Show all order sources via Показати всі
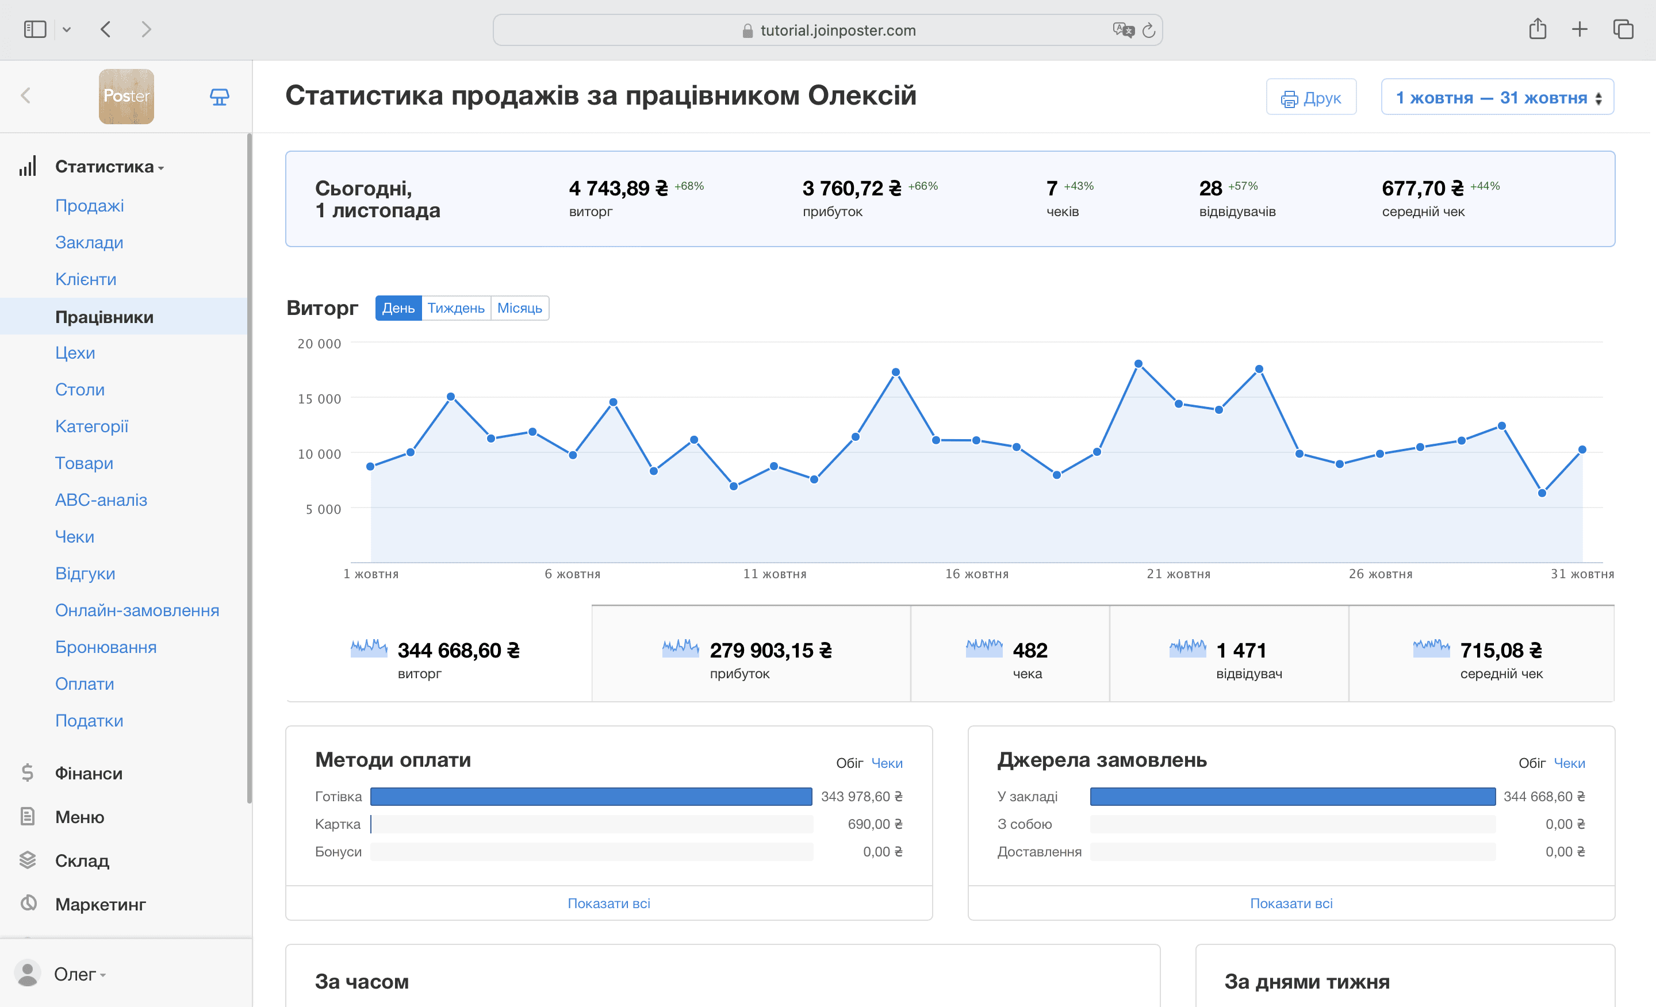The height and width of the screenshot is (1007, 1656). click(1291, 904)
